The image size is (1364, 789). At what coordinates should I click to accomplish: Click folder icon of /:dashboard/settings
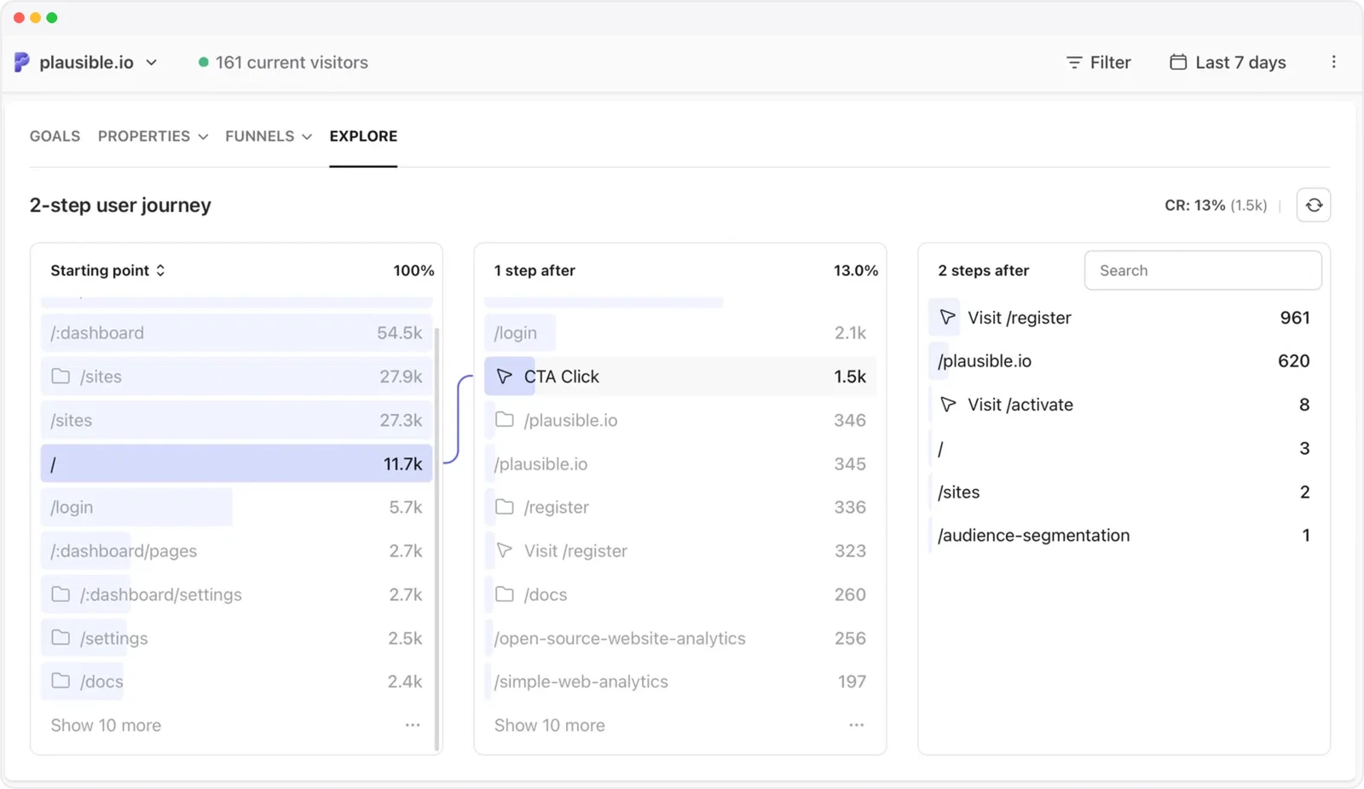61,594
